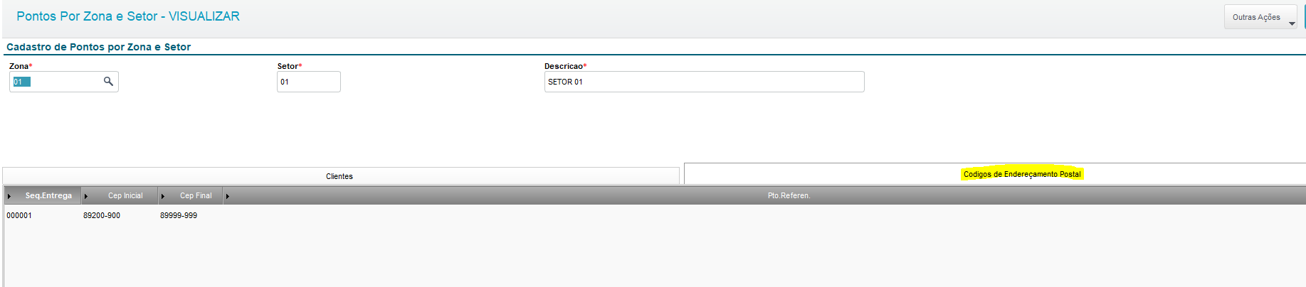Sort by Seq.Entrega column header
Viewport: 1306px width, 287px height.
[48, 195]
